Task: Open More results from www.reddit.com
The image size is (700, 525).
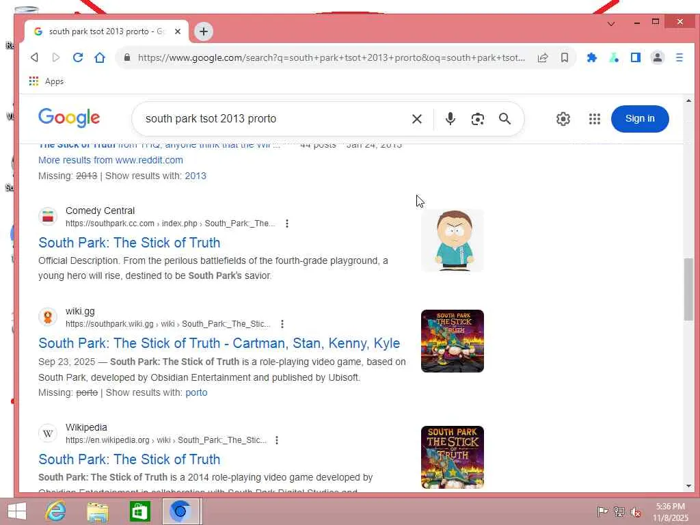Action: pos(111,160)
